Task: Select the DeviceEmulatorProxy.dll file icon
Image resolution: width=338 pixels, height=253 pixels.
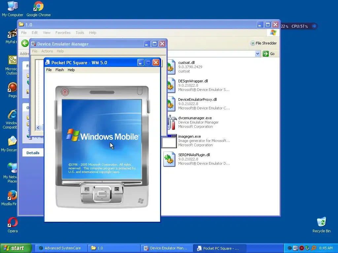Action: (171, 104)
